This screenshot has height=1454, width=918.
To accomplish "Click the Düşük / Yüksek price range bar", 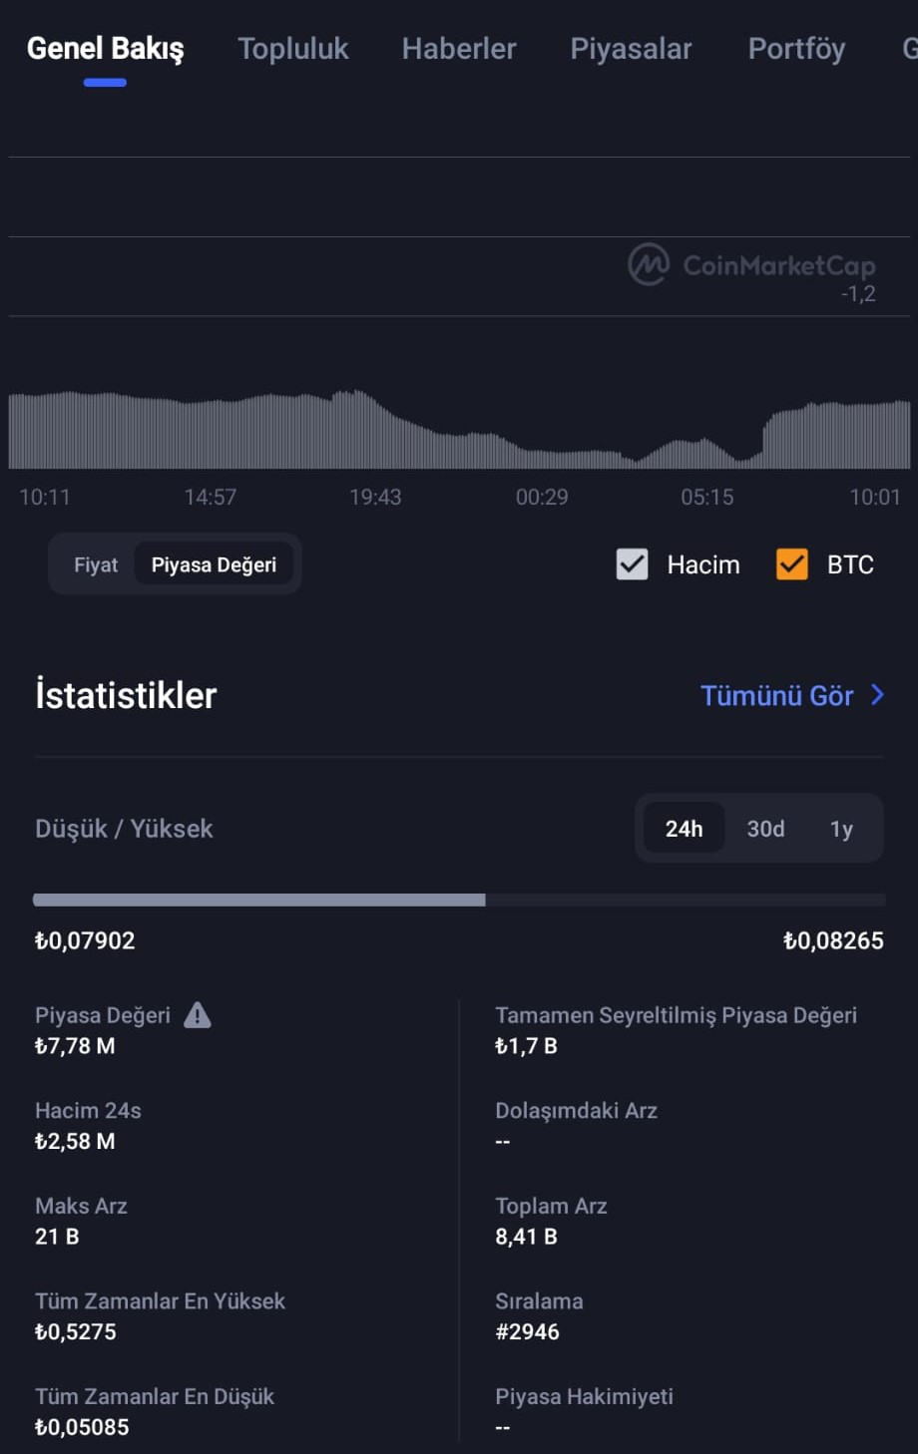I will coord(459,900).
